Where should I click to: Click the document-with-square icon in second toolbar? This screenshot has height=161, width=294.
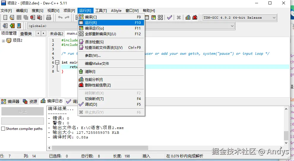click(x=5, y=25)
